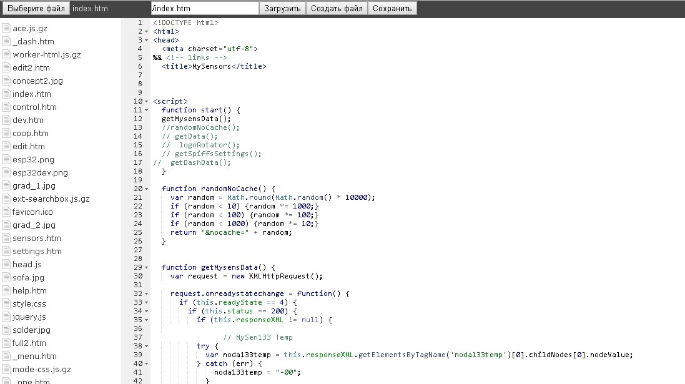This screenshot has height=384, width=685.
Task: Click the file icon next to sofa.jpg
Action: pyautogui.click(x=6, y=277)
